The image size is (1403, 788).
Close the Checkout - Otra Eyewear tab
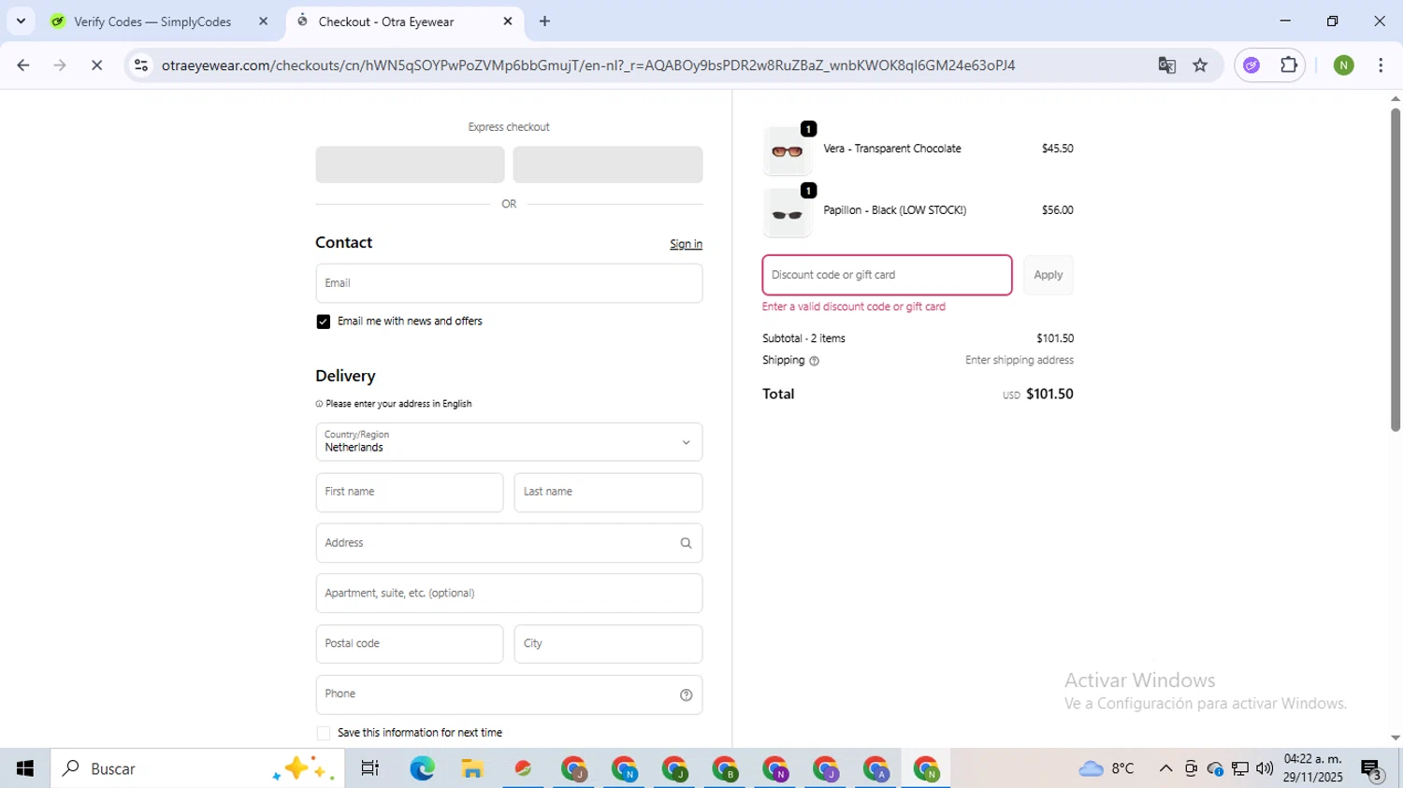tap(508, 21)
